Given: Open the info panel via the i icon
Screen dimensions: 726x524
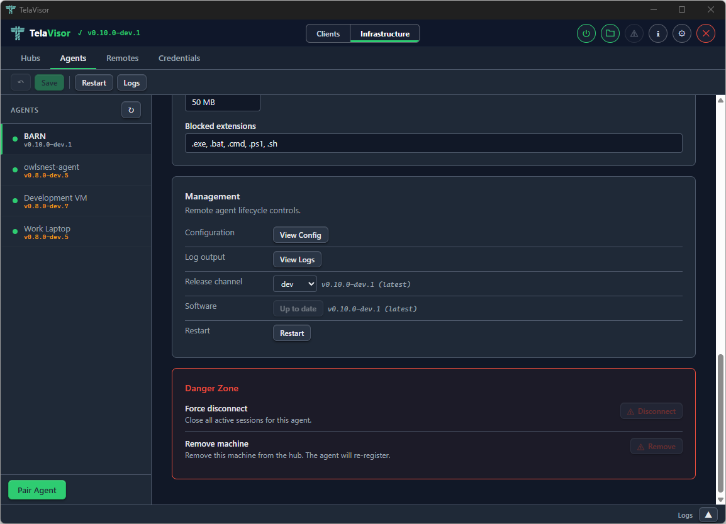Looking at the screenshot, I should [657, 33].
